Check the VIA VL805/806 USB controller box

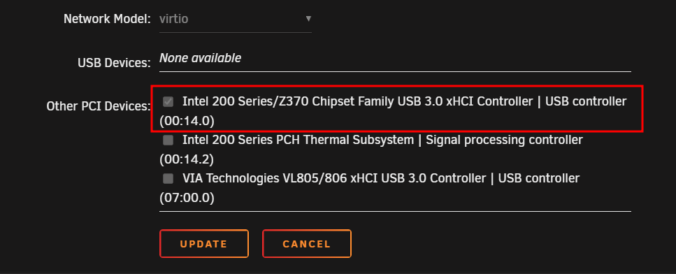click(168, 178)
